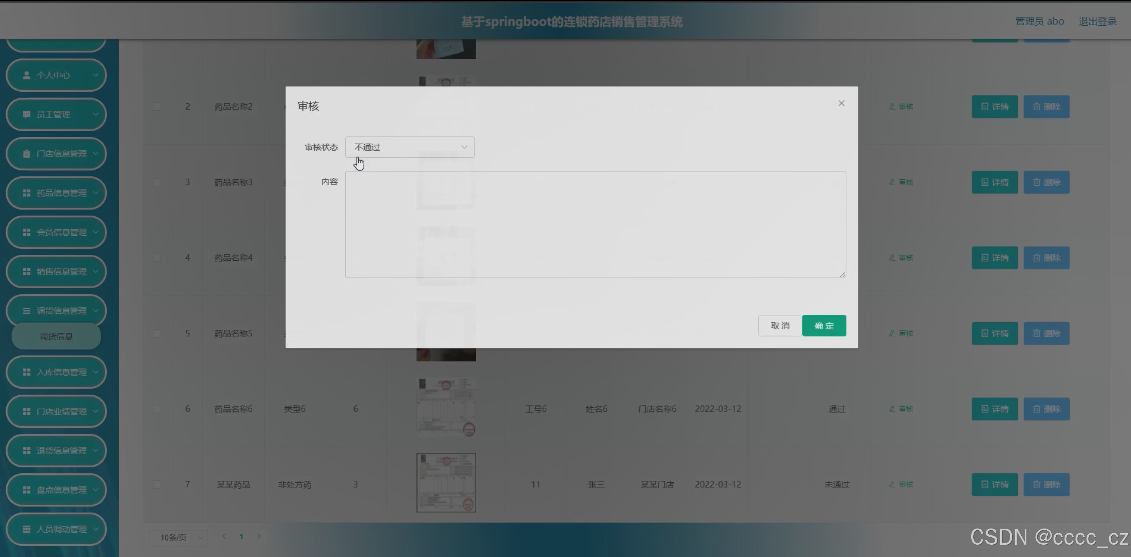Select the checkbox for row 7 某某药品

coord(157,484)
